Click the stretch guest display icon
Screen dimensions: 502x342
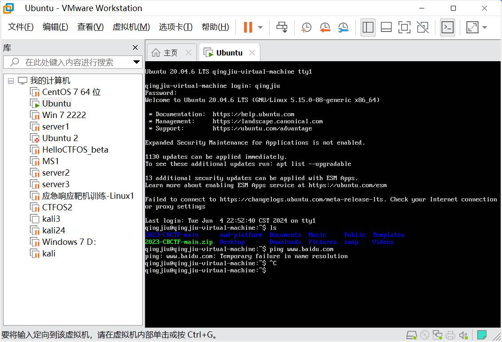point(472,28)
